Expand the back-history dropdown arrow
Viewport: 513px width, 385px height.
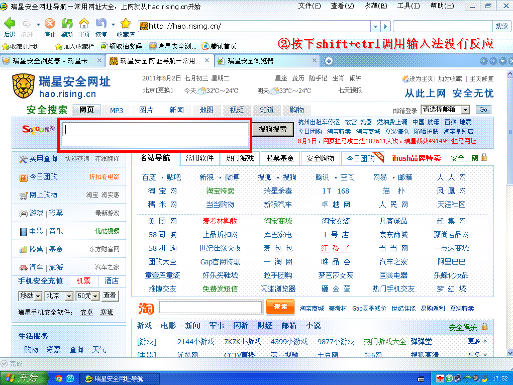coord(38,25)
